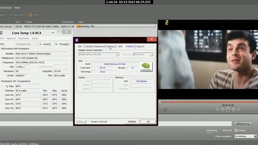Viewport: 258px width, 145px height.
Task: Open the Strumenti menu in Core Temp
Action: click(x=23, y=38)
